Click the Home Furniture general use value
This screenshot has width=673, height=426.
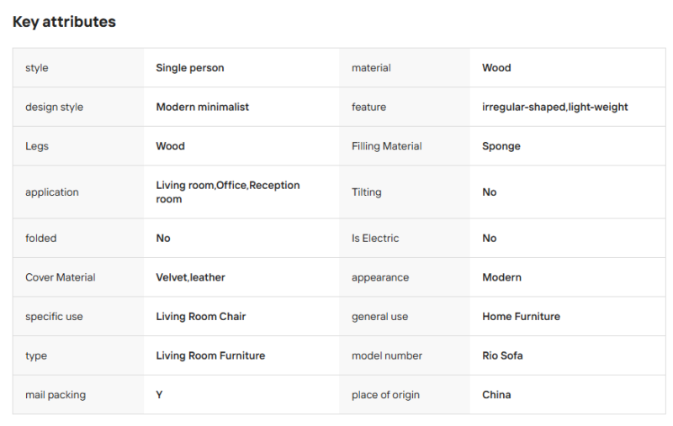(521, 316)
